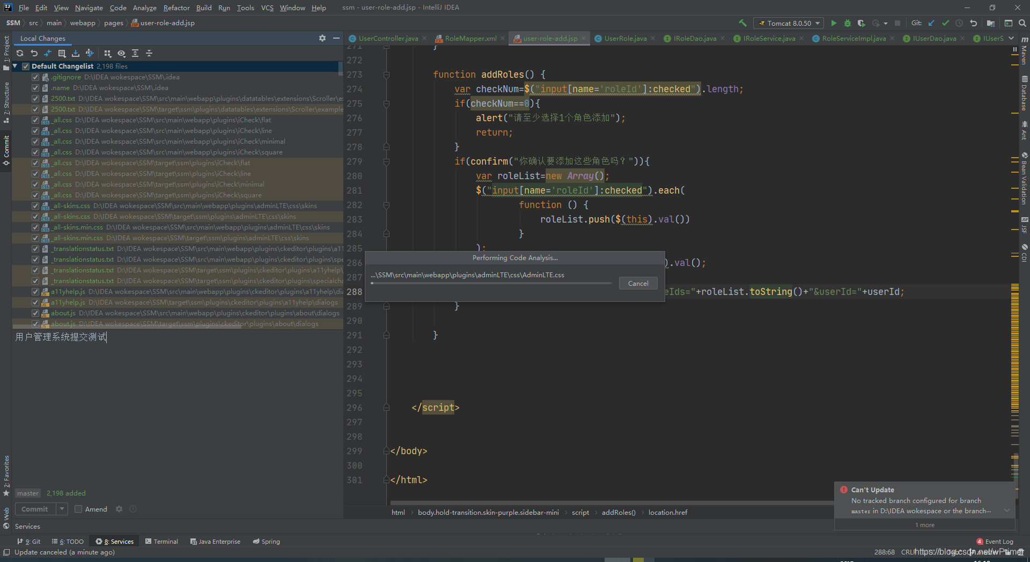
Task: Click Git Commit green checkmark icon
Action: 945,23
